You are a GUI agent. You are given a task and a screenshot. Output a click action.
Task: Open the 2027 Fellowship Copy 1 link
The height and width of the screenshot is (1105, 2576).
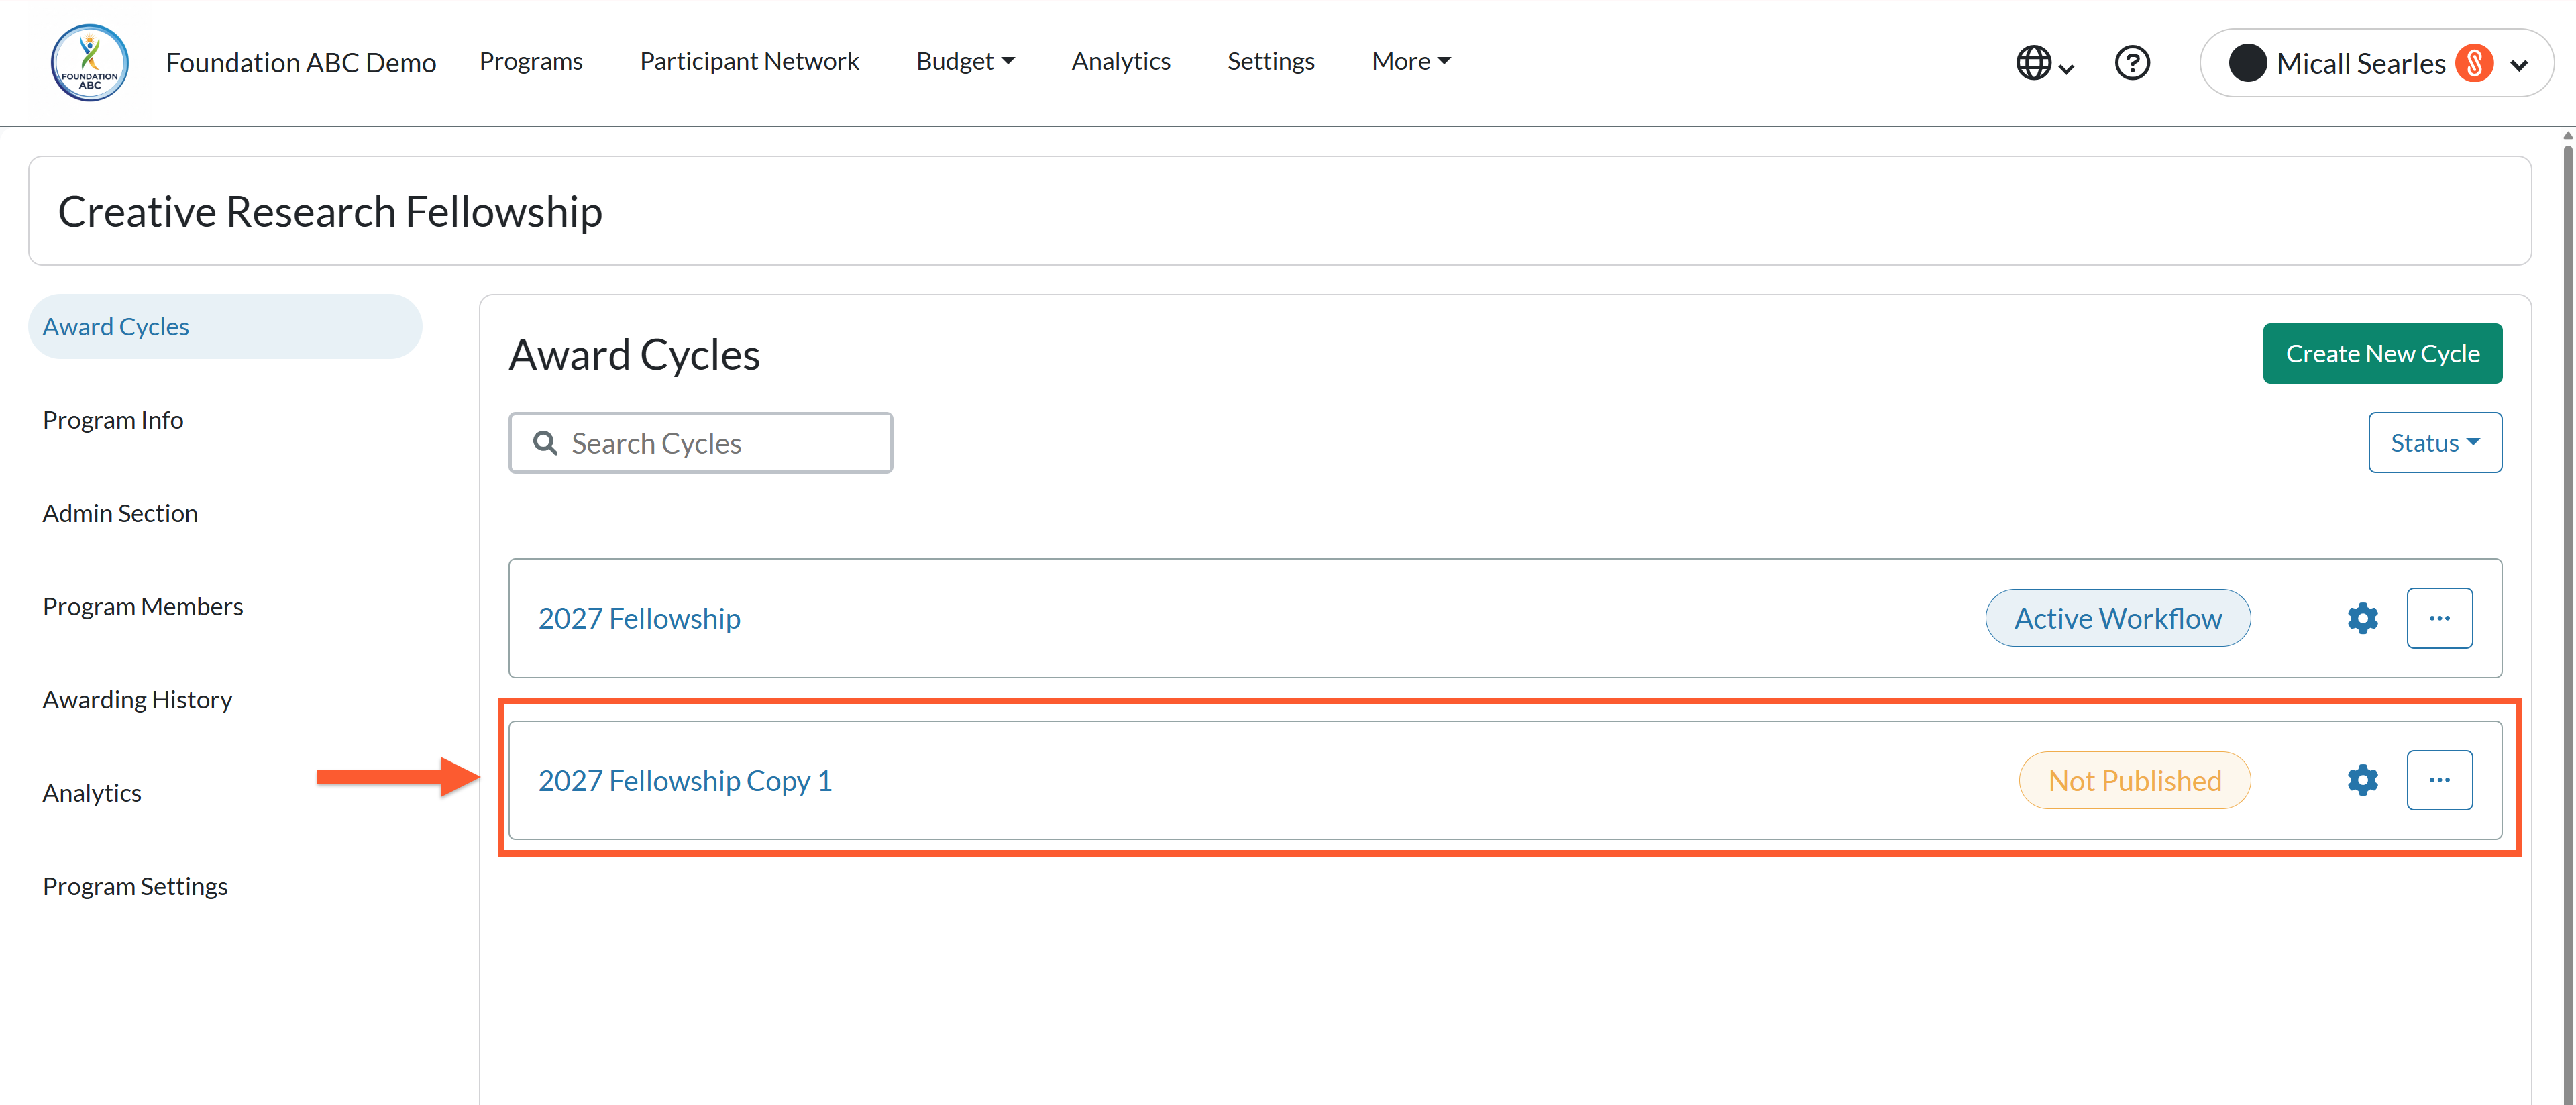tap(685, 780)
